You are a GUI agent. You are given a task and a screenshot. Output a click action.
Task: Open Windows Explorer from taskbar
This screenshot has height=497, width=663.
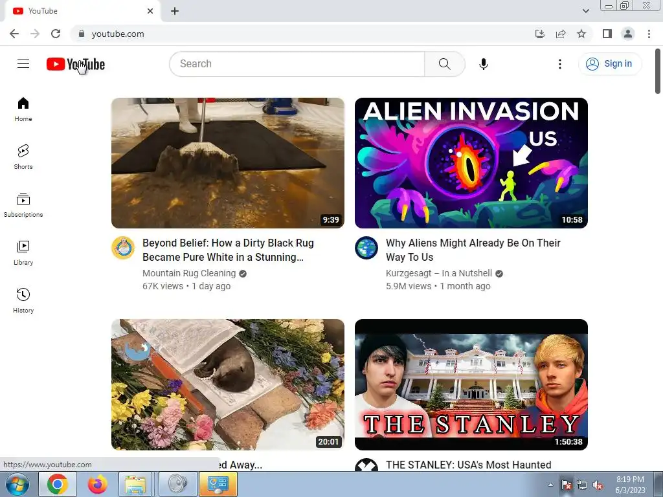136,484
